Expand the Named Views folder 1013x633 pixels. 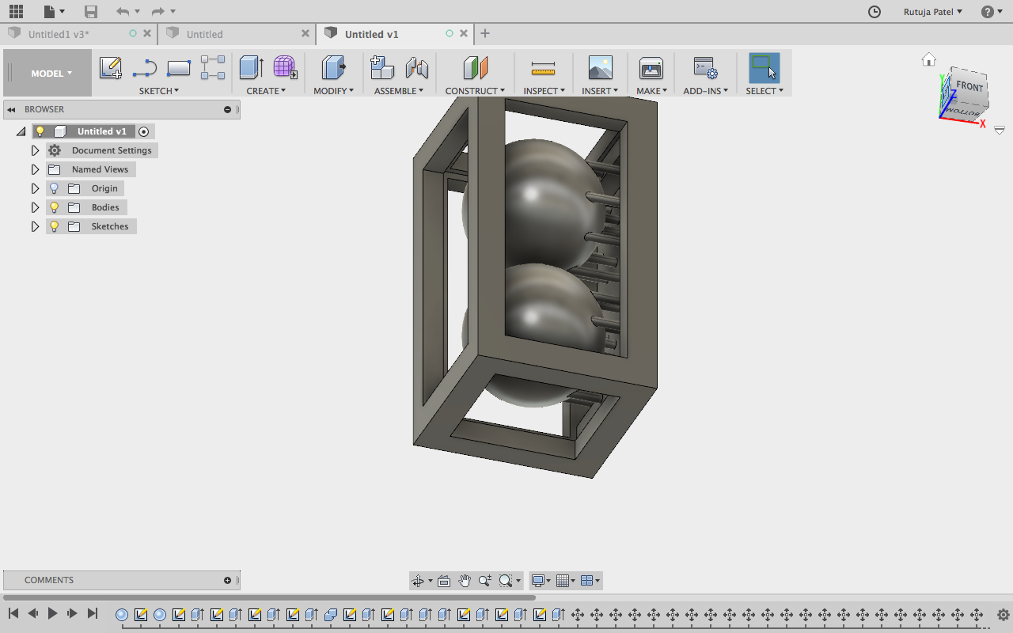click(35, 169)
